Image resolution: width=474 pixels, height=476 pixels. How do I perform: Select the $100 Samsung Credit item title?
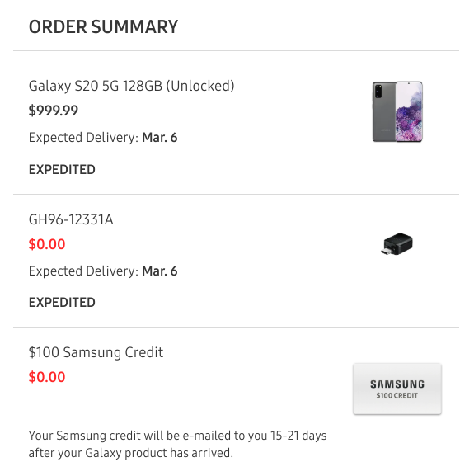(x=96, y=352)
